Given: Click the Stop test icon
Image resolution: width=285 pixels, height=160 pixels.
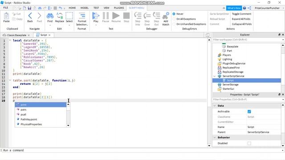Looking at the screenshot, I should [126, 16].
